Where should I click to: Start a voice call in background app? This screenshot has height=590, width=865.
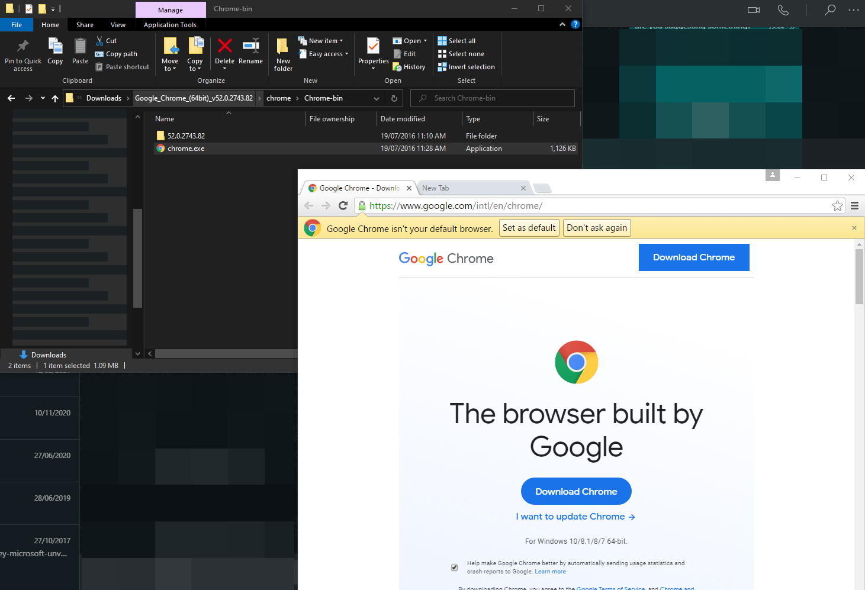783,9
